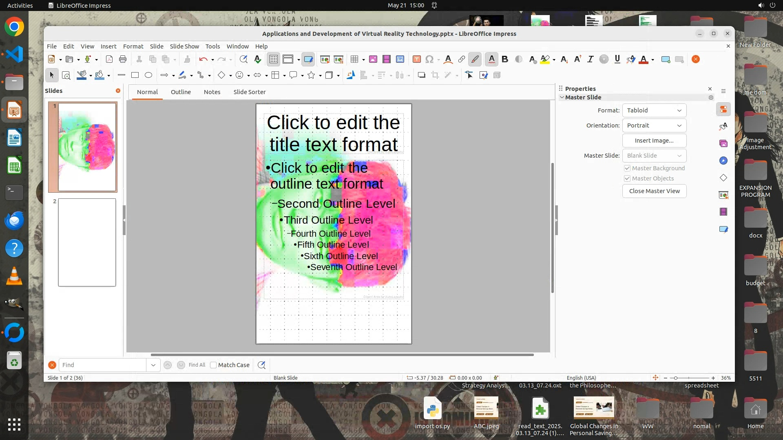This screenshot has height=440, width=783.
Task: Click the Print icon in toolbar
Action: [123, 59]
